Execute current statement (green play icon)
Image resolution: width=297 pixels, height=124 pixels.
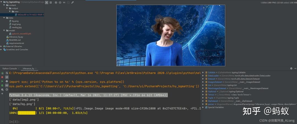2,81
